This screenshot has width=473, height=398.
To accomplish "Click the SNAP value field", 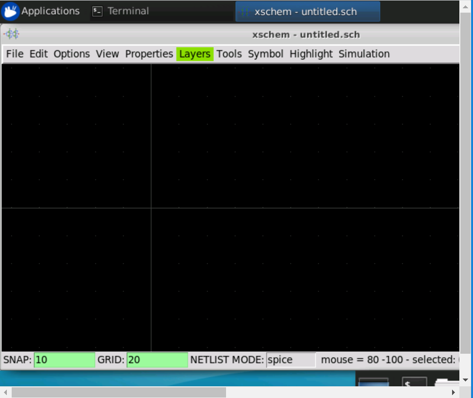I will point(64,360).
